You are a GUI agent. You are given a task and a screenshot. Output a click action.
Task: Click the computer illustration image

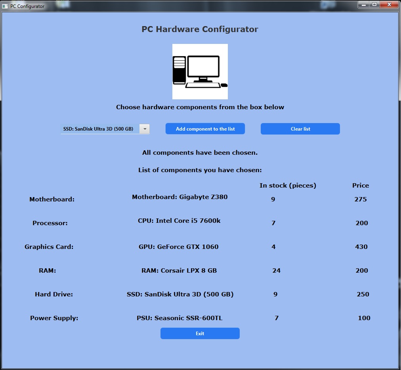pos(200,71)
